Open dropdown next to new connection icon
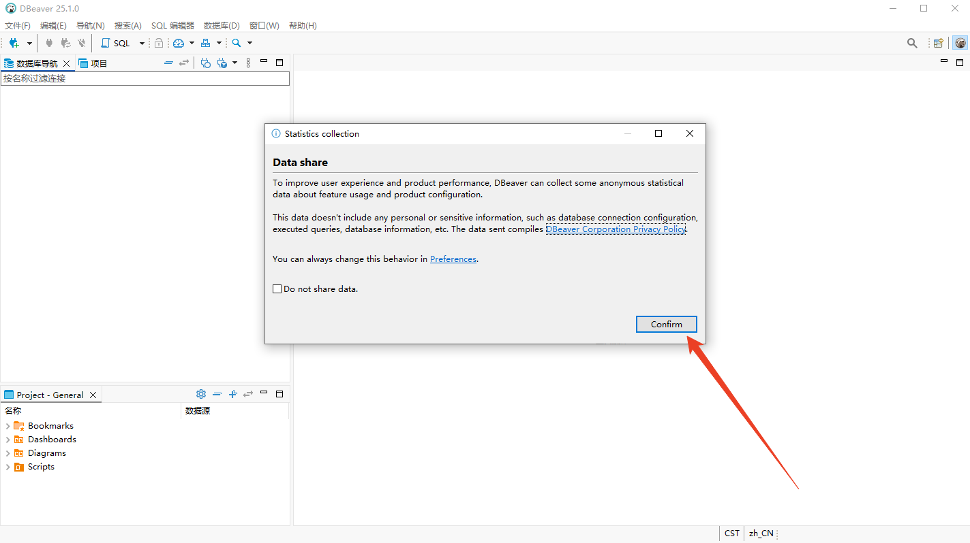The image size is (970, 543). point(29,43)
